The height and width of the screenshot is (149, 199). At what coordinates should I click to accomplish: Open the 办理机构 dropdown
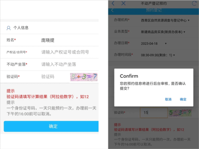click(x=165, y=20)
